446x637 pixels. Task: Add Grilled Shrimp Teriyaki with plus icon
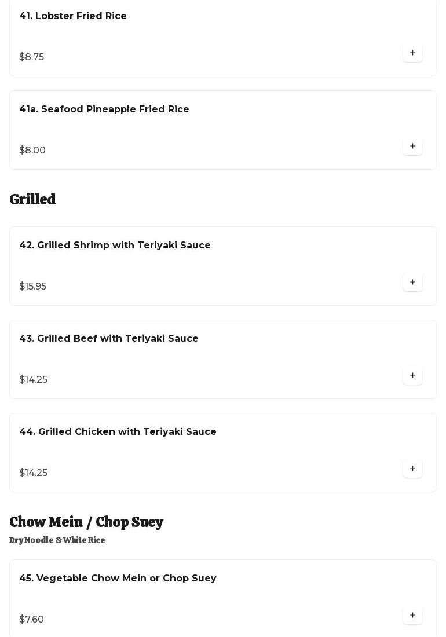point(412,282)
